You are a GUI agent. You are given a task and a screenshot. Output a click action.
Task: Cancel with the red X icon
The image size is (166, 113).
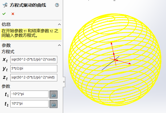coord(13,14)
